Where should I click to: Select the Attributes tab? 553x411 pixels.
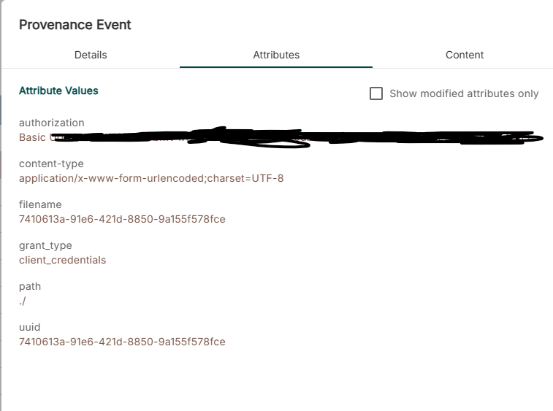[276, 55]
